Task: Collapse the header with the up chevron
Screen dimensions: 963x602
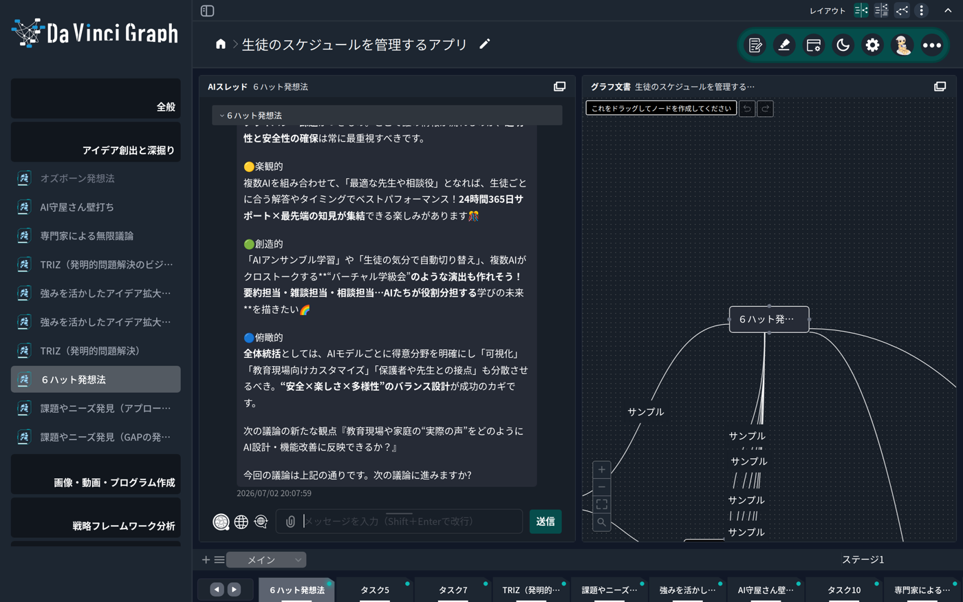Action: (948, 10)
